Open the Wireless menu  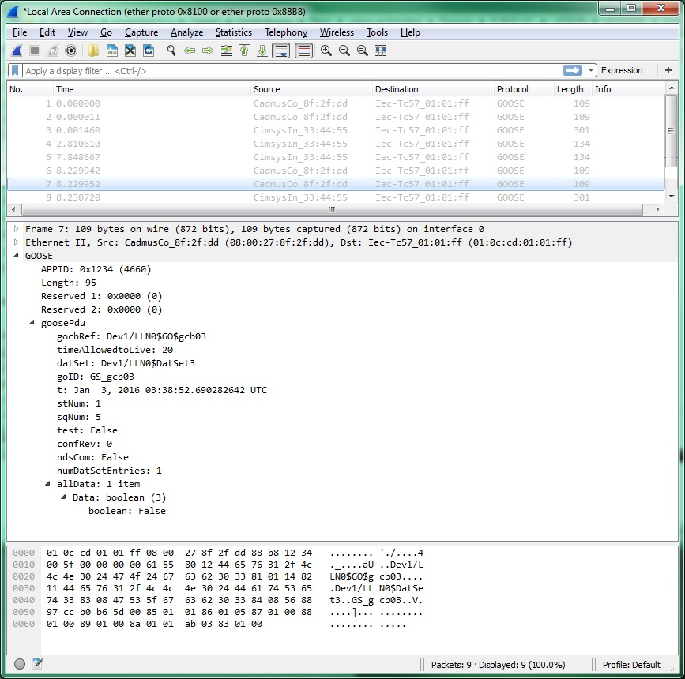(x=337, y=32)
